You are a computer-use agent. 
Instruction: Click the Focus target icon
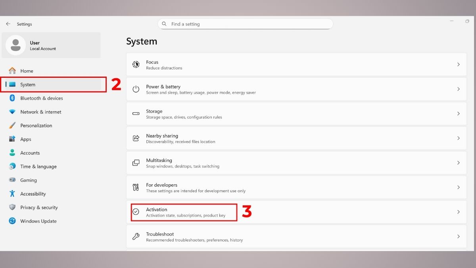tap(136, 64)
